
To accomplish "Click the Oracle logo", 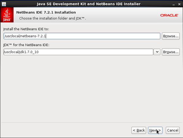I will coord(169,15).
